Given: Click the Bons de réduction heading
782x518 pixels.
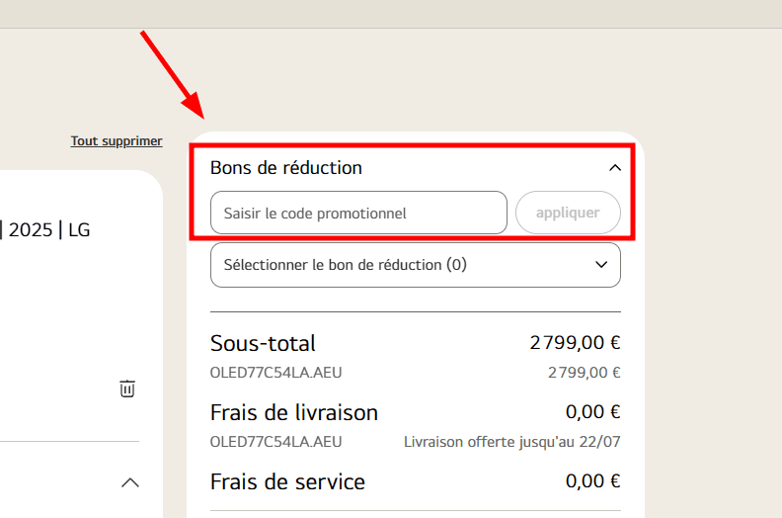Looking at the screenshot, I should (x=285, y=168).
